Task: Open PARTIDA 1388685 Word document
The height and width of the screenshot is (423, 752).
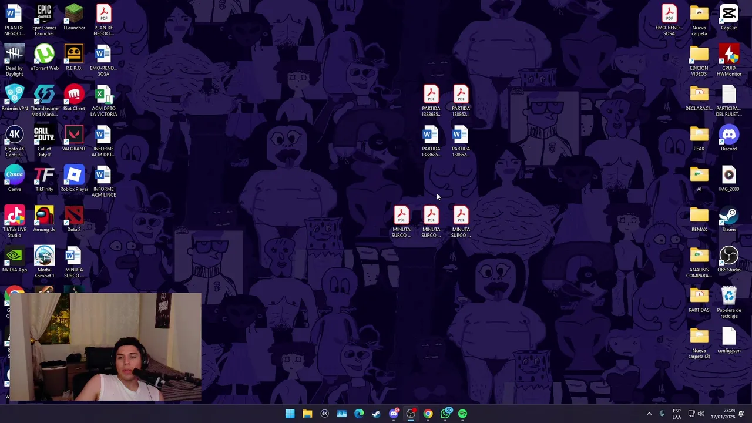Action: click(x=431, y=142)
